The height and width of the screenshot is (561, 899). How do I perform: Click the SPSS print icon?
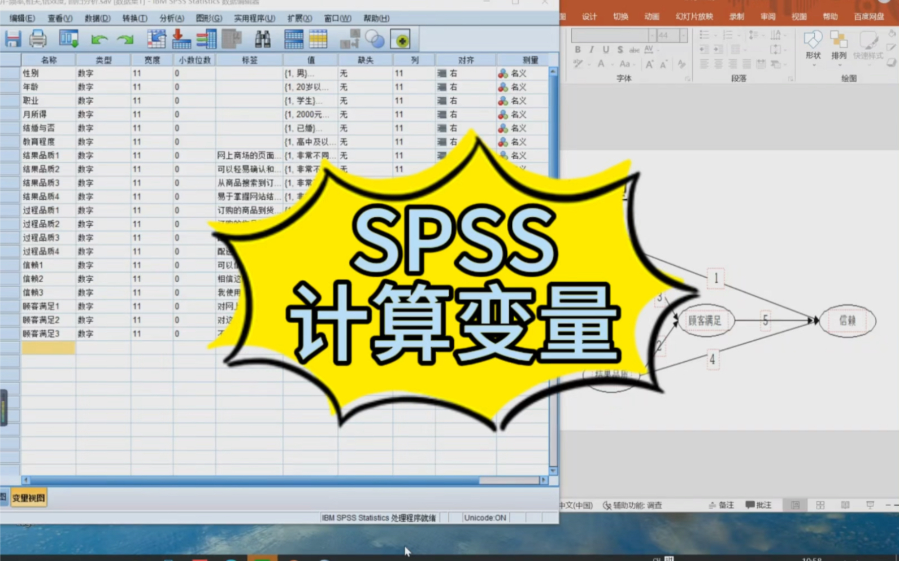38,39
